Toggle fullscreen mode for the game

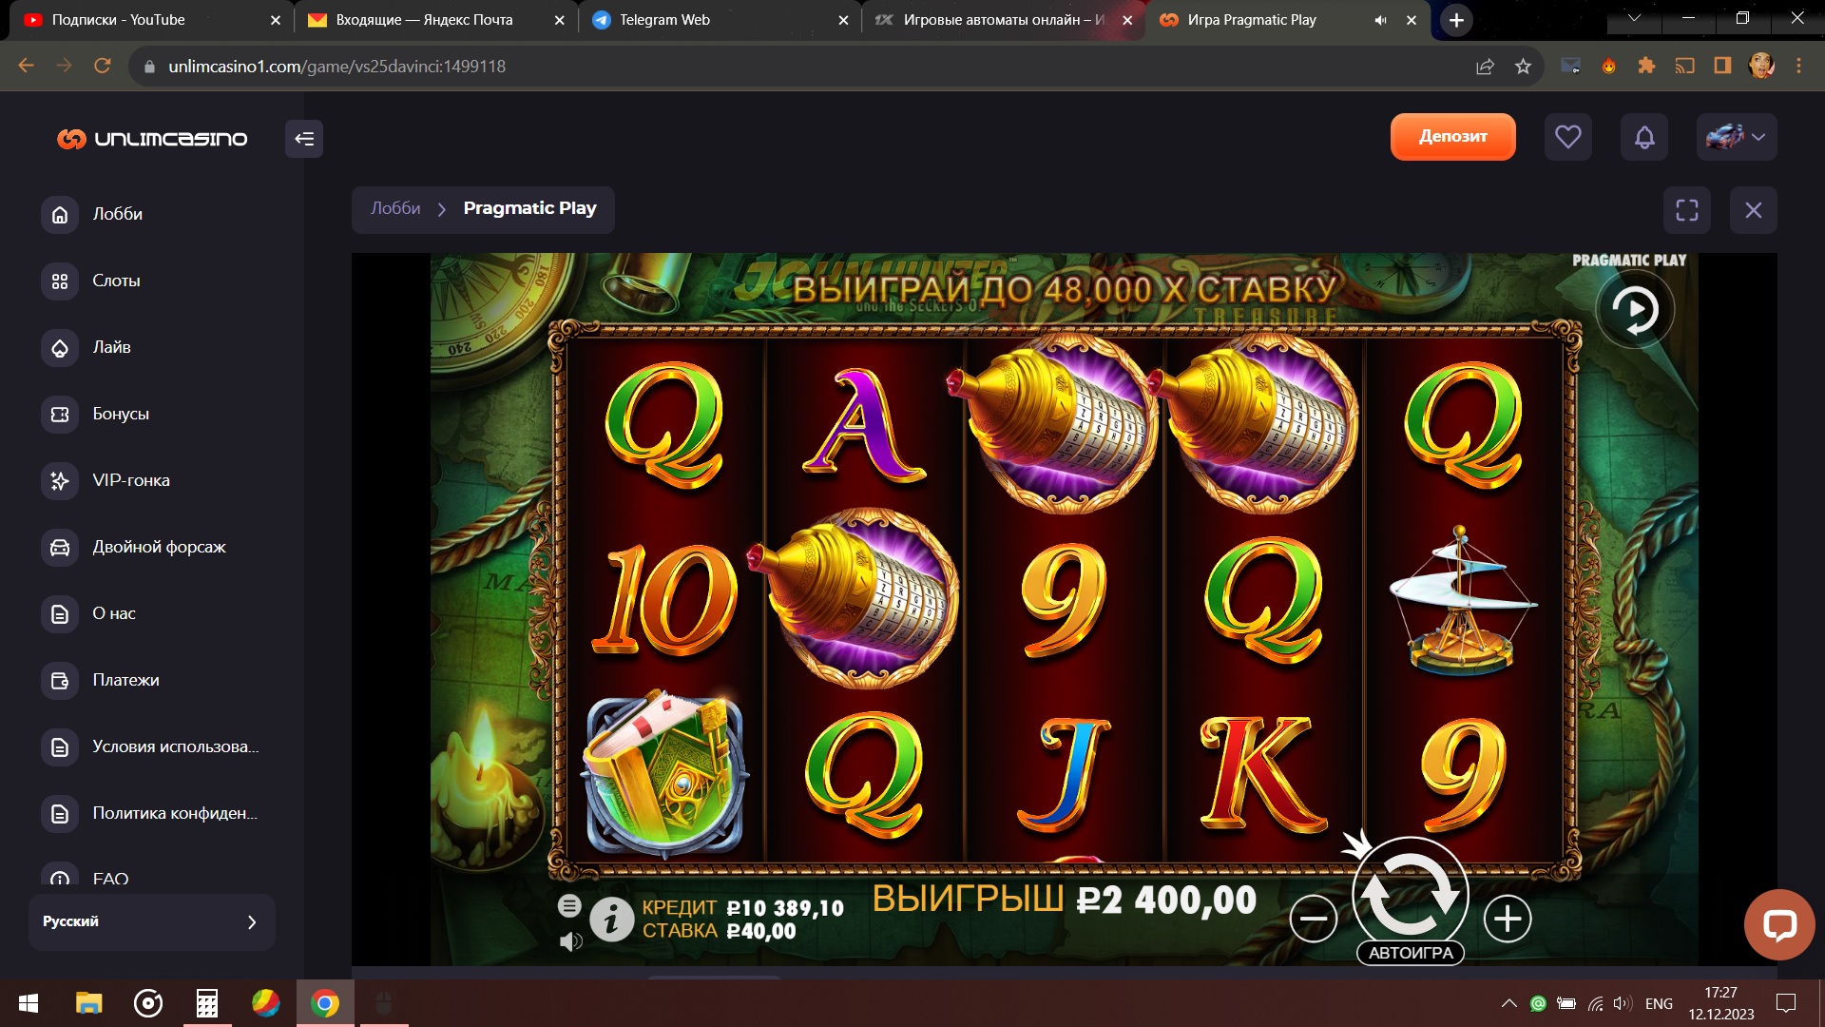point(1687,210)
